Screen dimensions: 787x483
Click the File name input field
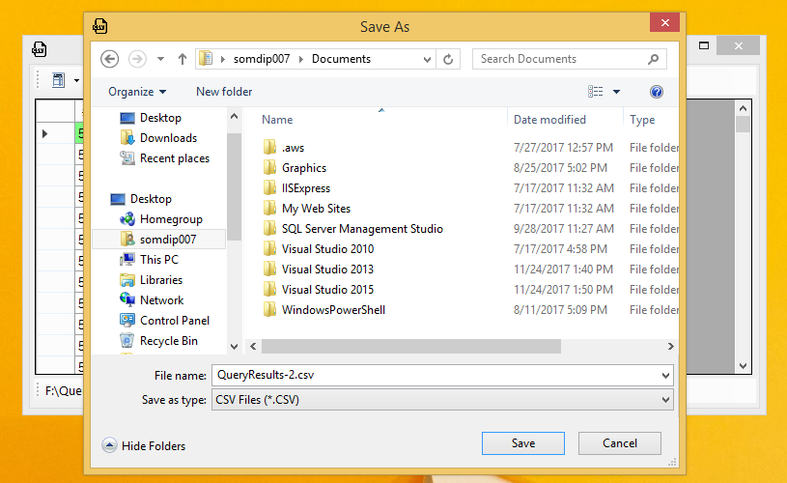point(436,375)
